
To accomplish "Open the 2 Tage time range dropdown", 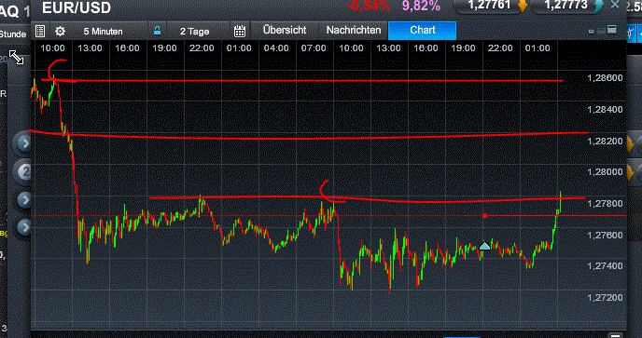I will 194,32.
